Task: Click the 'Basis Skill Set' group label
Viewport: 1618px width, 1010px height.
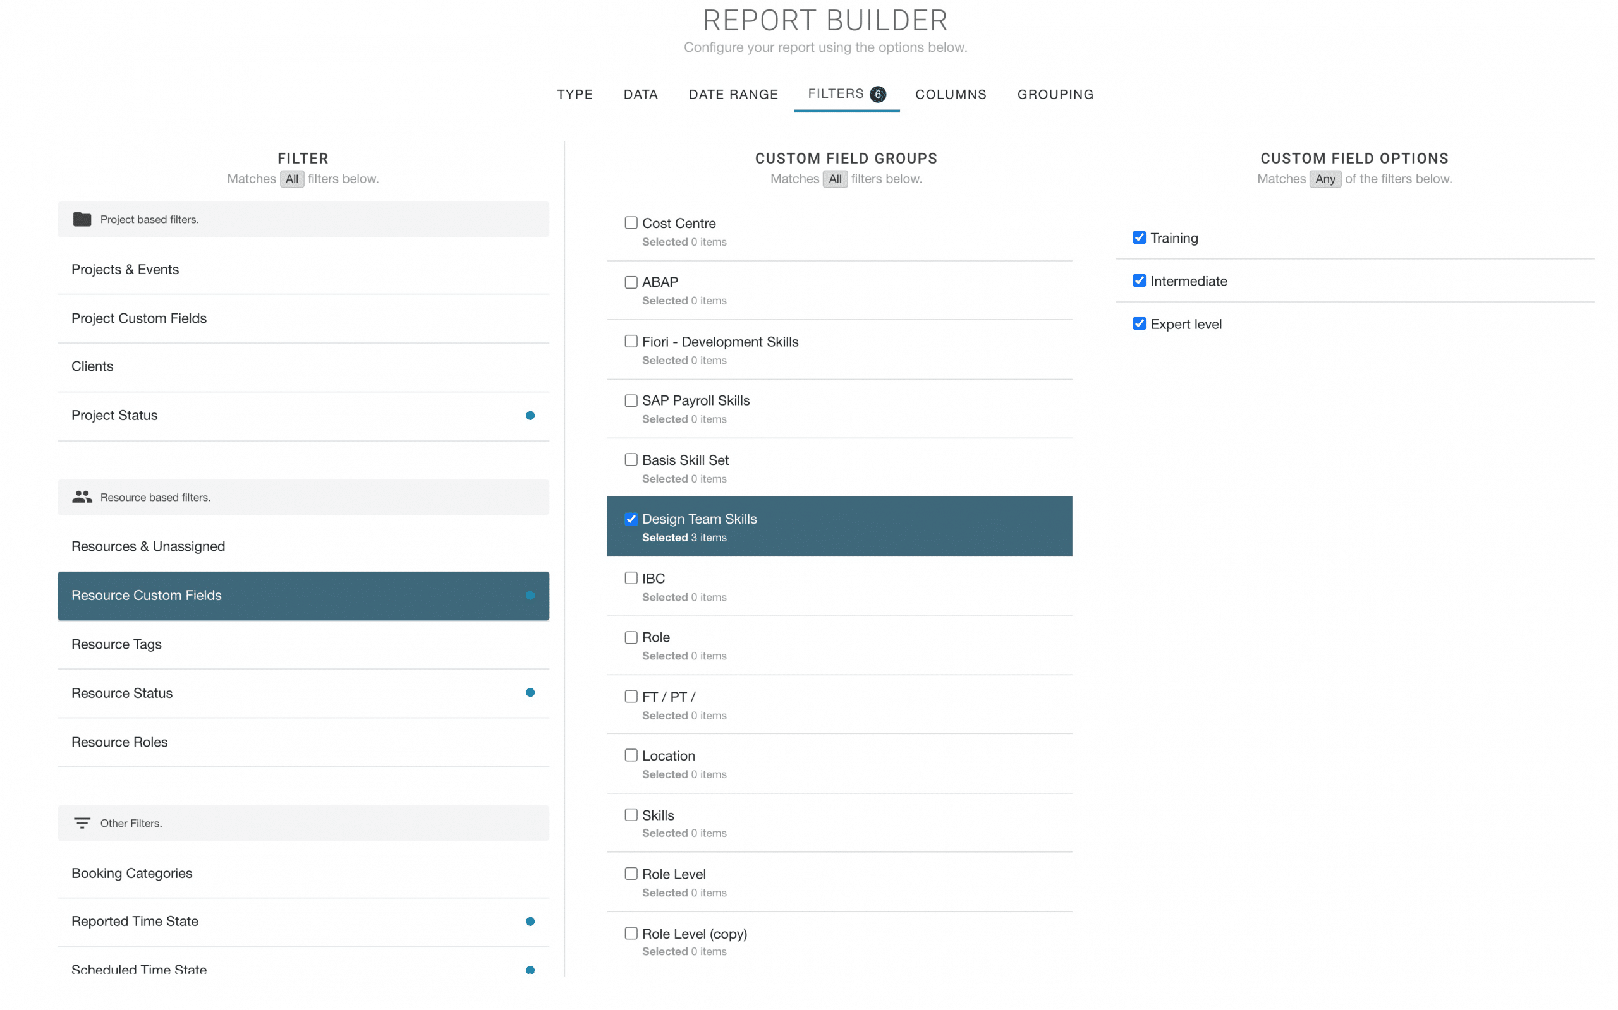Action: (x=685, y=460)
